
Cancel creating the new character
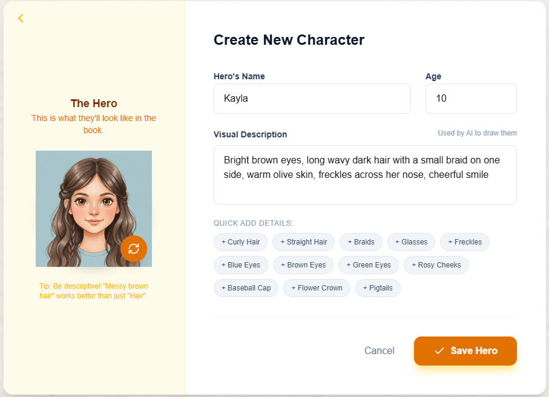tap(380, 350)
